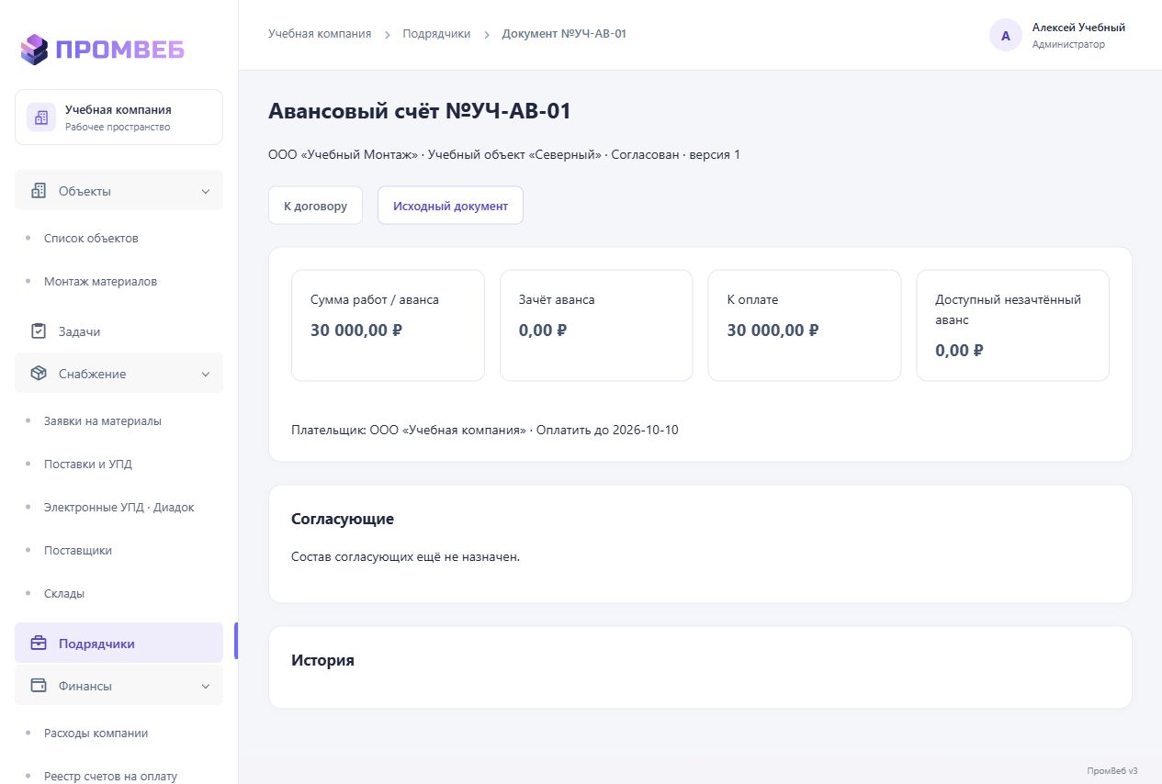Click the Доступный незачтённый аванс card
Viewport: 1162px width, 784px height.
(1012, 325)
